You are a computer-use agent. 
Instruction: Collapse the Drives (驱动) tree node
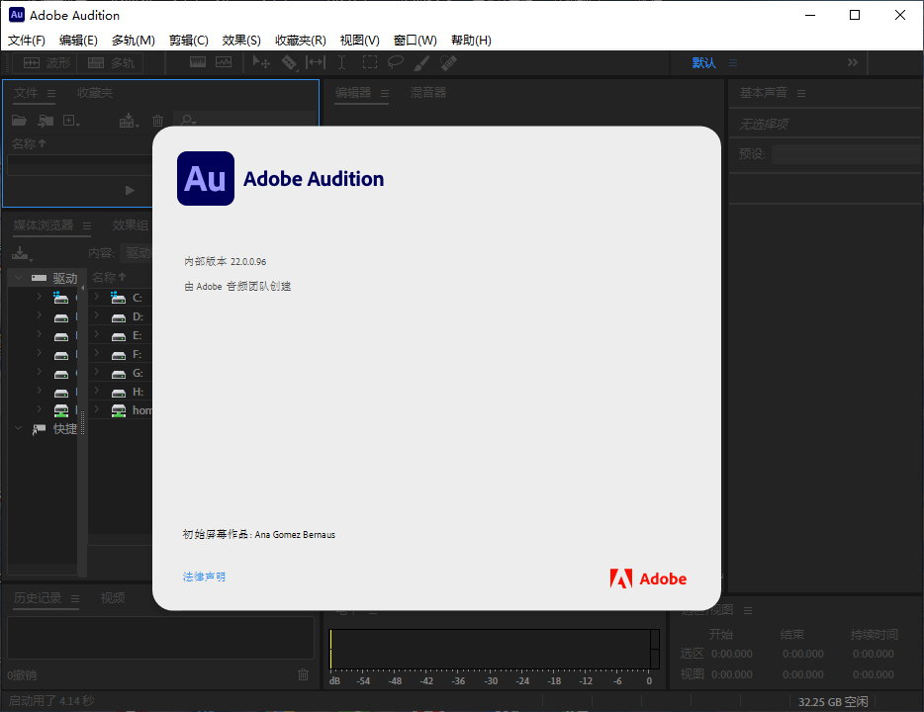18,277
